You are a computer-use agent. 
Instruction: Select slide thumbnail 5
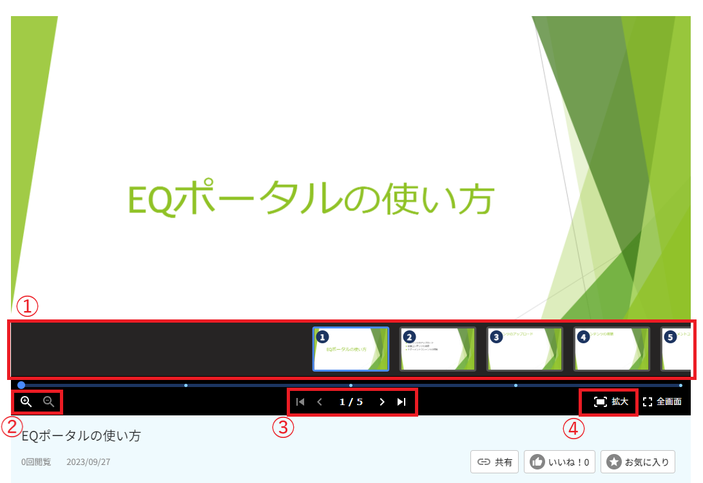pyautogui.click(x=676, y=349)
